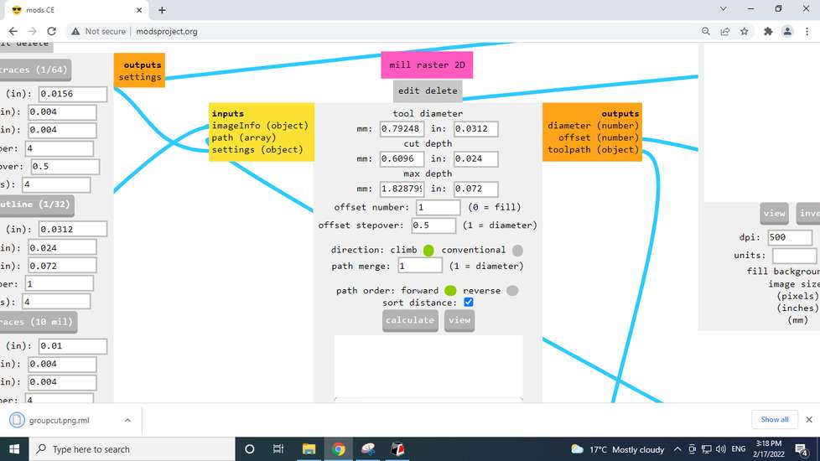Bookmark this page with the star icon

[745, 31]
